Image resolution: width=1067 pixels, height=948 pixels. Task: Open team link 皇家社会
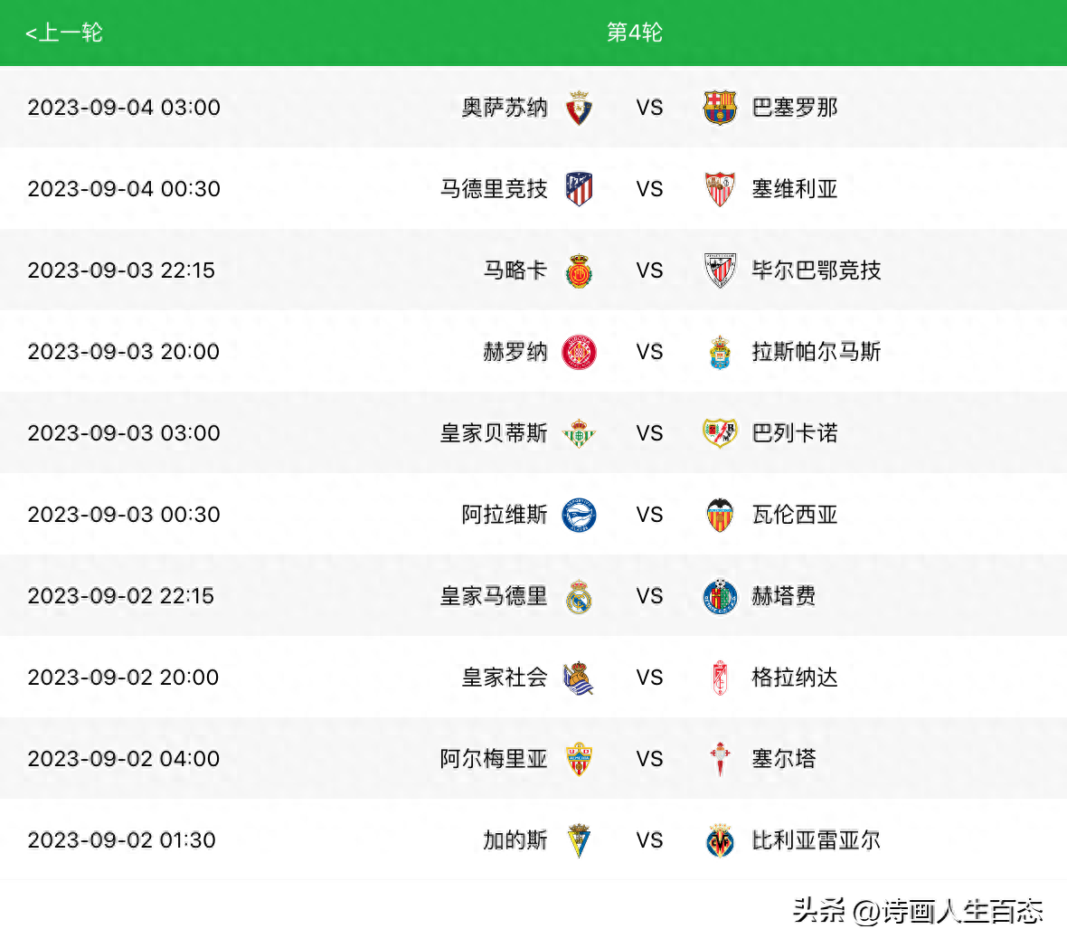pos(505,678)
